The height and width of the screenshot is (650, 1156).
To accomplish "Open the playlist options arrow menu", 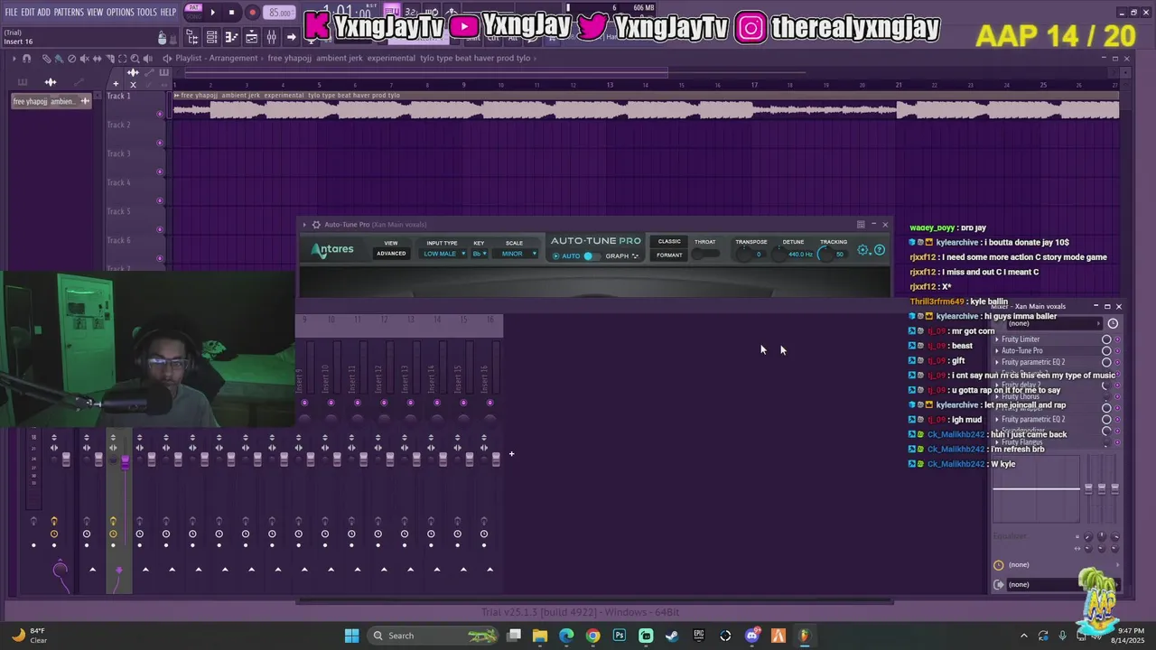I will coord(14,59).
